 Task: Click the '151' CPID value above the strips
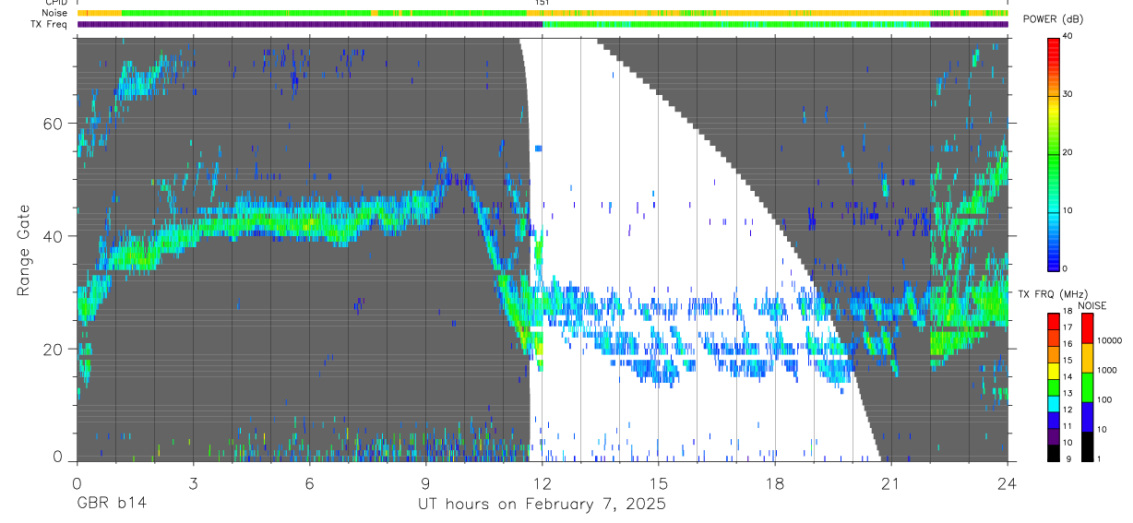tap(543, 3)
